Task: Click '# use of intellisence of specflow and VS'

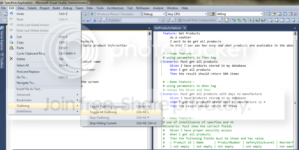Action: 198,122
